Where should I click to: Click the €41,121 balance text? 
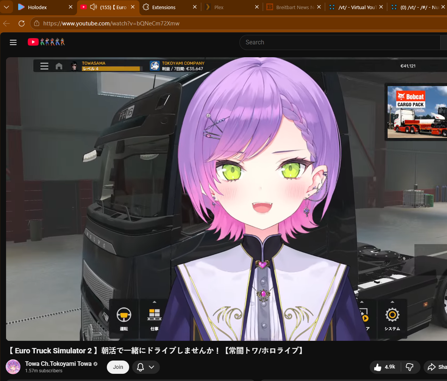point(408,66)
